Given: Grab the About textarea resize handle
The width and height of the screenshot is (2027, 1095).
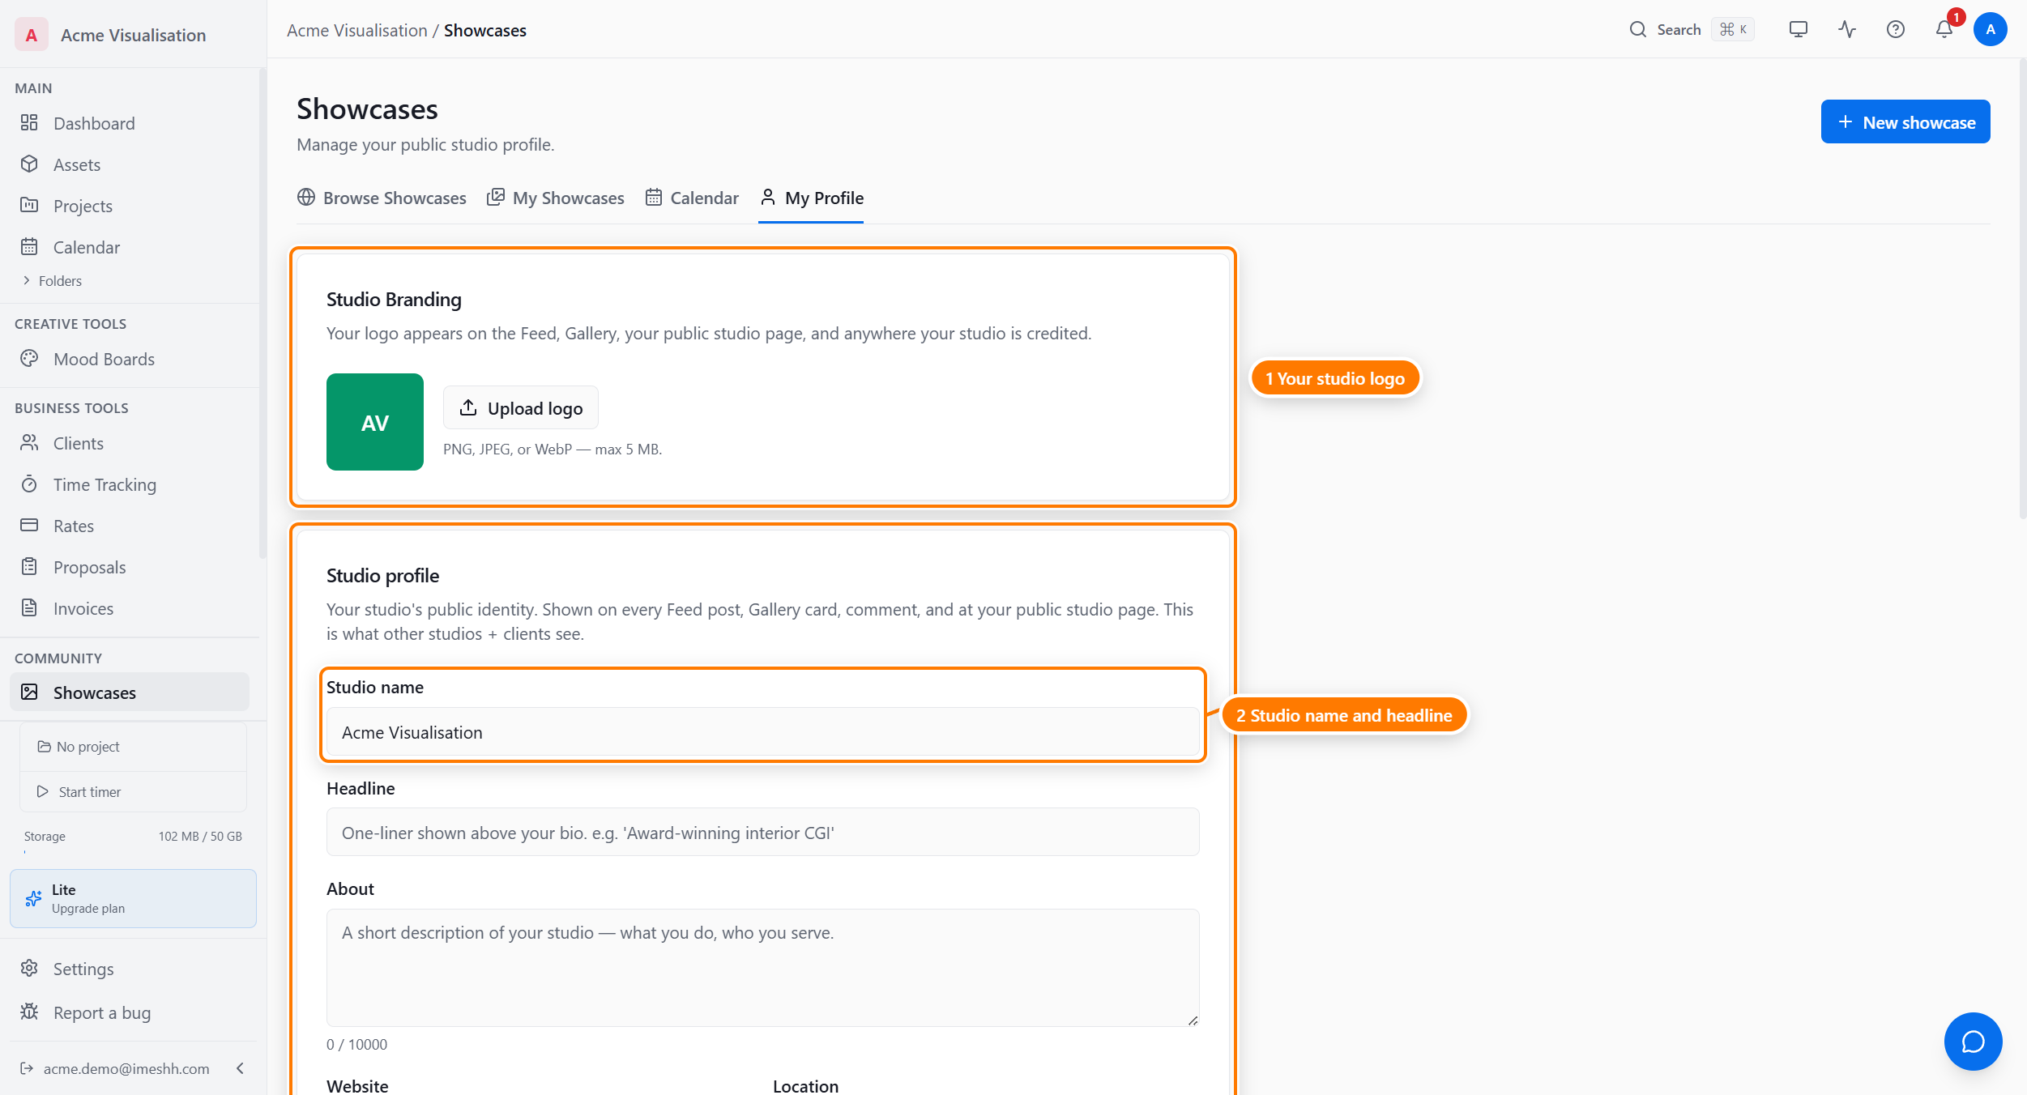Looking at the screenshot, I should click(1193, 1020).
